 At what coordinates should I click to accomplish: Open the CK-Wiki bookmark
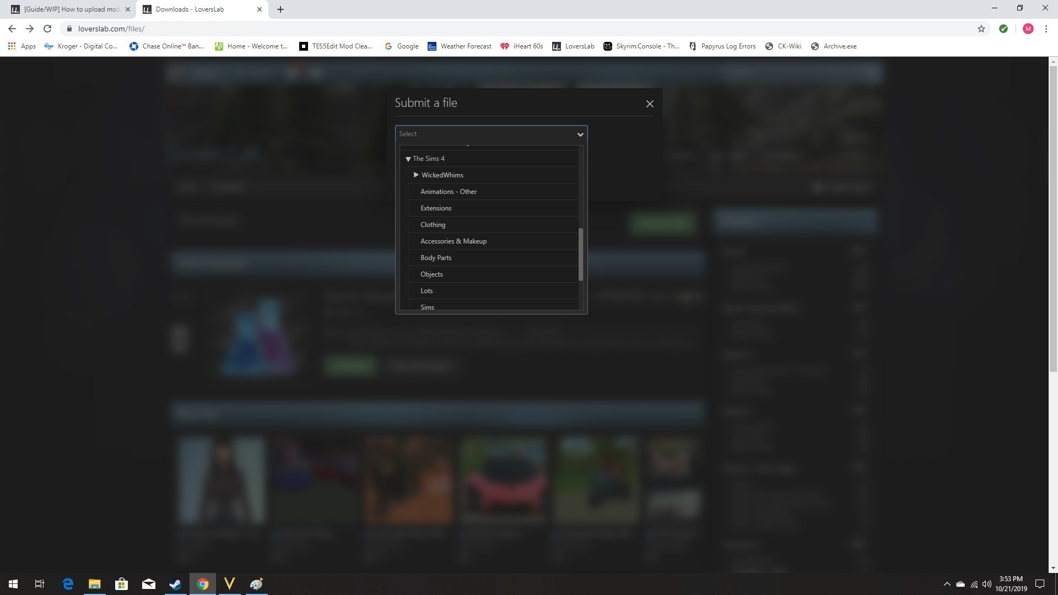click(783, 46)
